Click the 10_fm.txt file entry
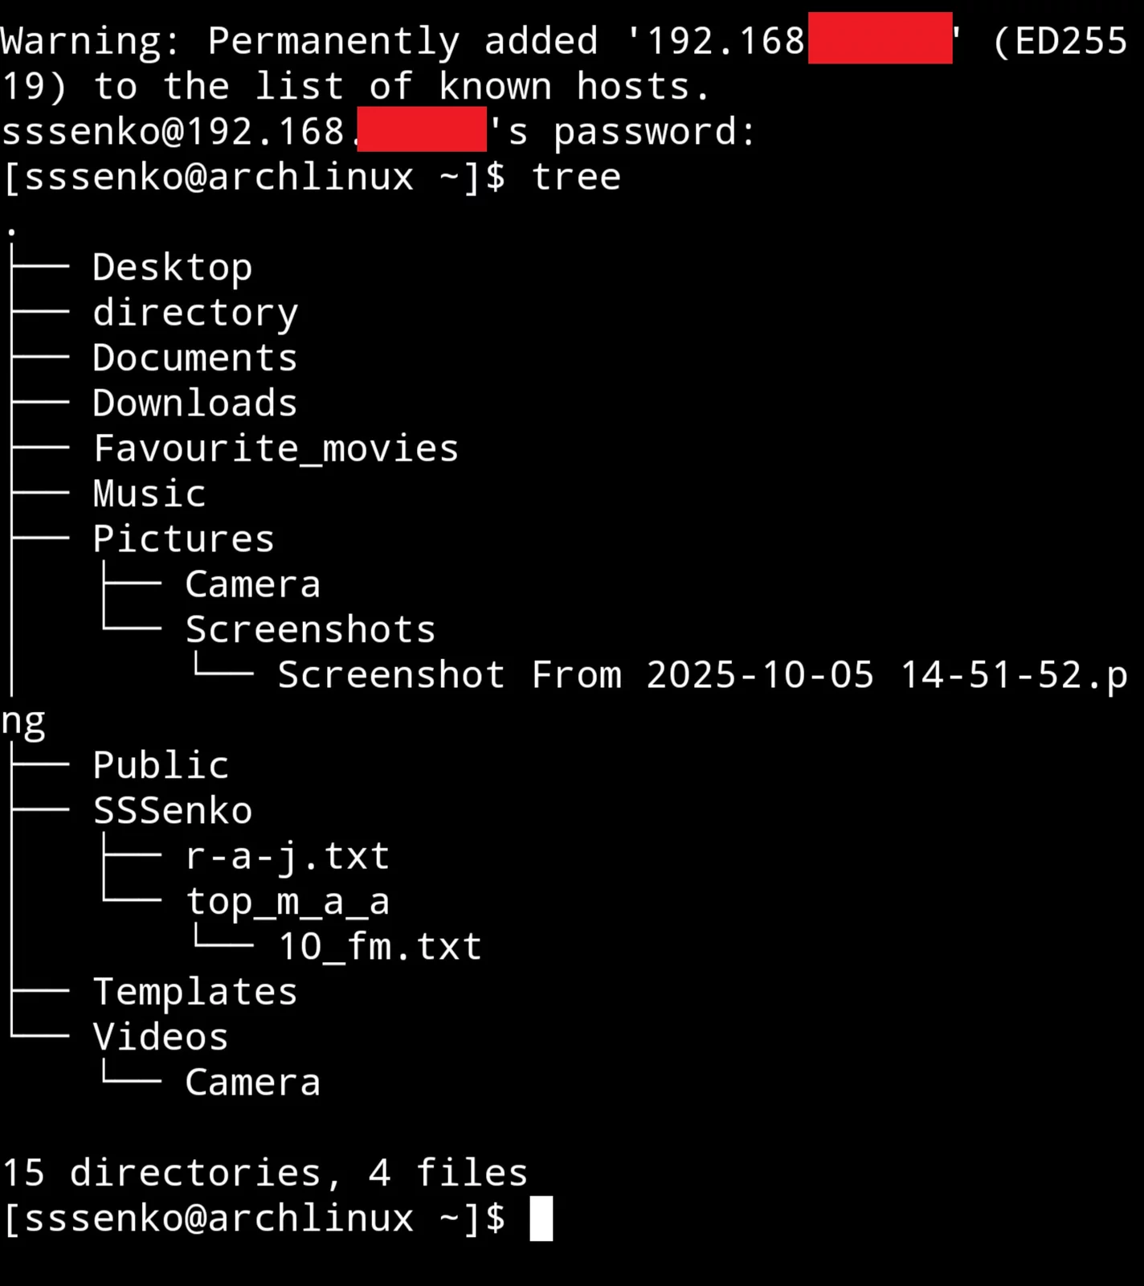 pyautogui.click(x=379, y=947)
